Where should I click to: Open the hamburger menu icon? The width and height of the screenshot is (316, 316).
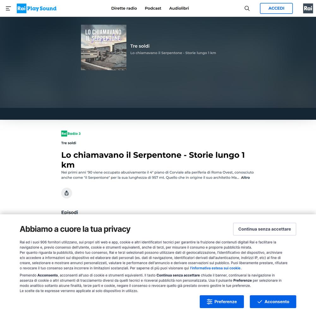[8, 9]
